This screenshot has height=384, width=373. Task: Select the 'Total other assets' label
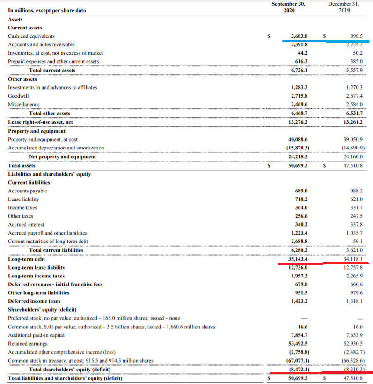[x=50, y=114]
